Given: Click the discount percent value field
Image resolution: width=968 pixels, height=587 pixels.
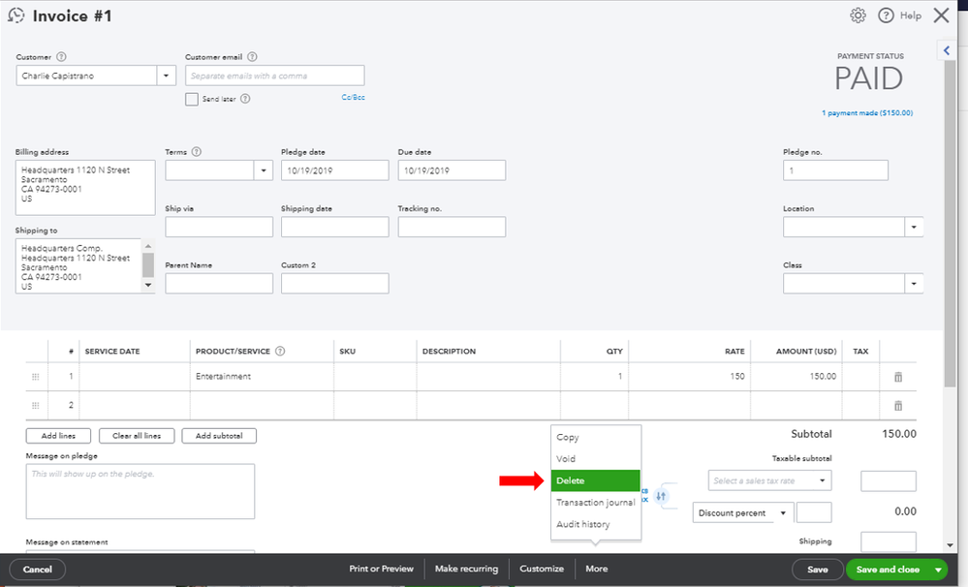Looking at the screenshot, I should click(814, 512).
